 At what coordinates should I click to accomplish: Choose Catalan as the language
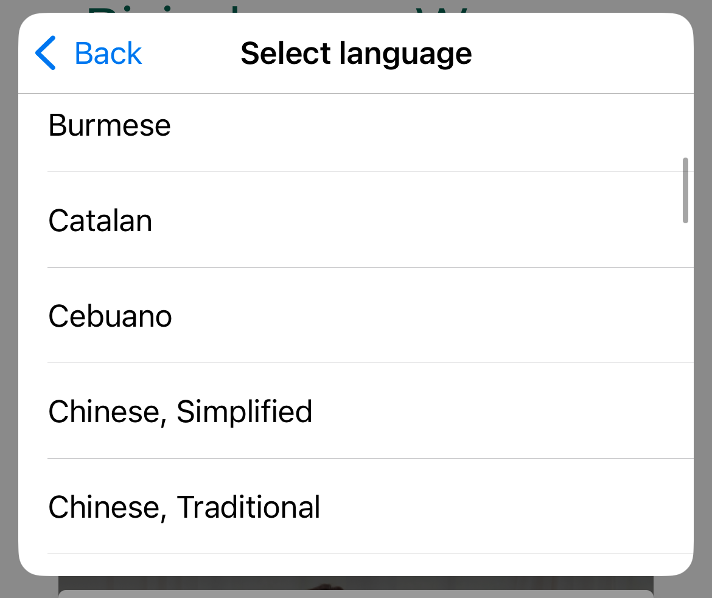[x=100, y=221]
